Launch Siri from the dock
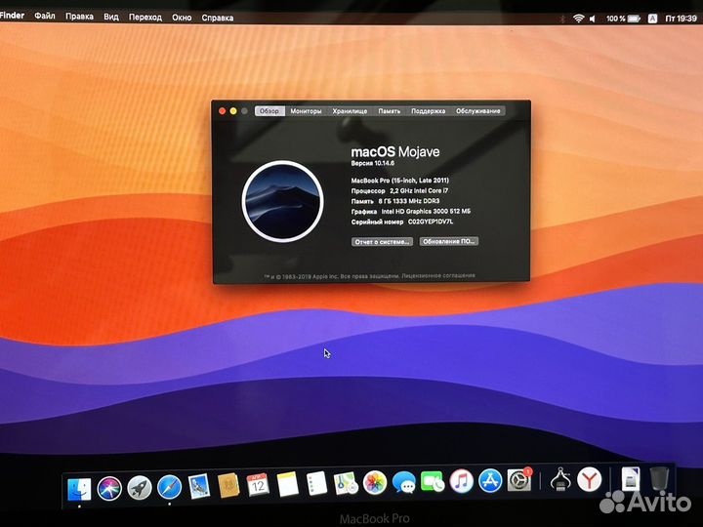This screenshot has width=703, height=527. click(x=109, y=488)
